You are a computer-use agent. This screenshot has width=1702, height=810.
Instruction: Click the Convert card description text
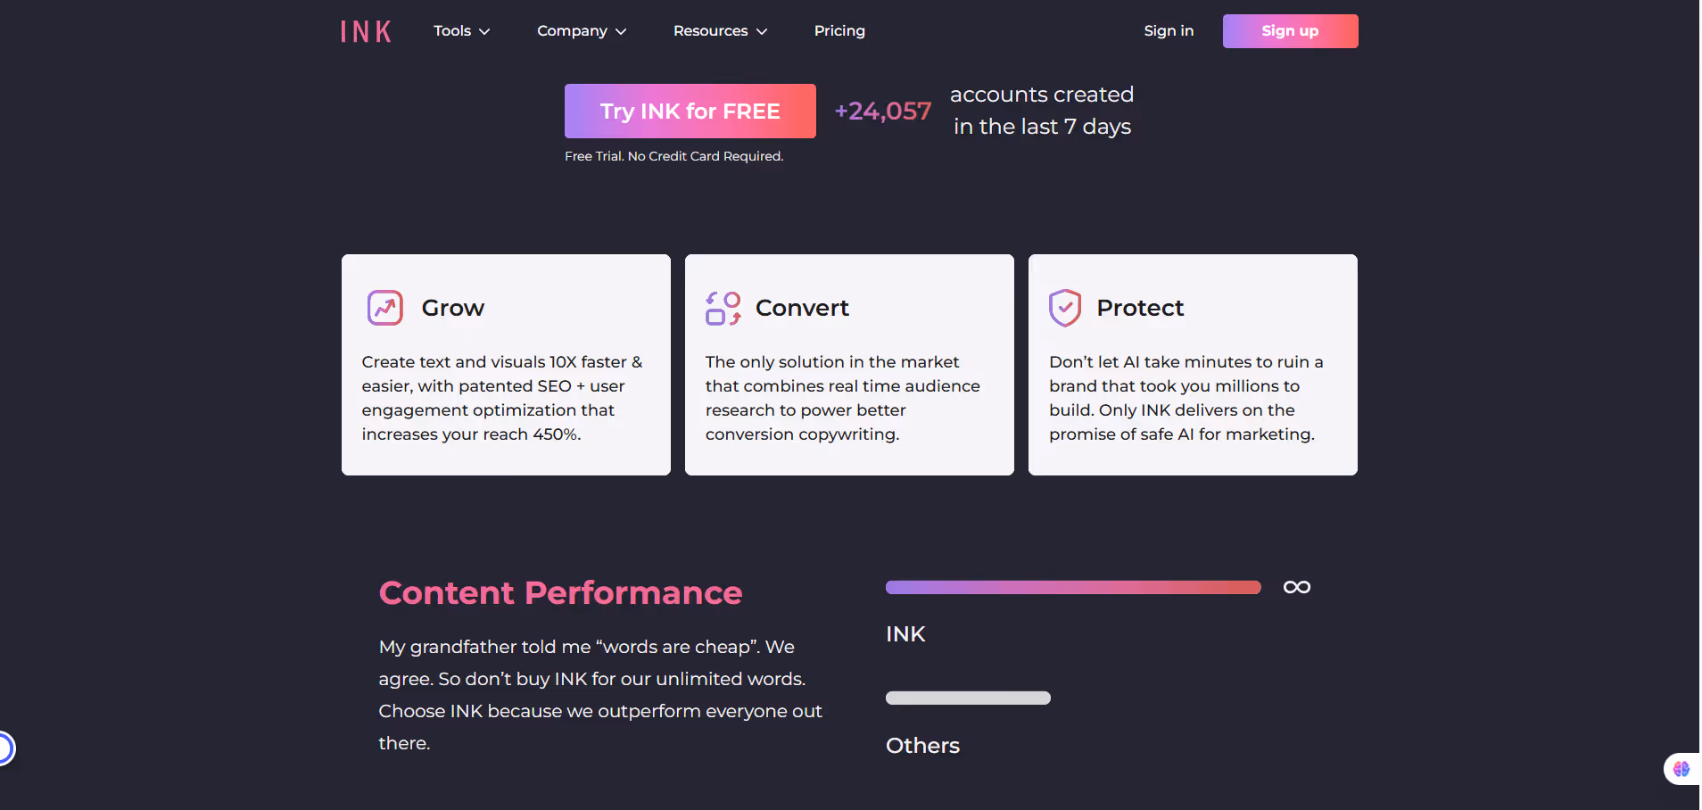tap(843, 398)
